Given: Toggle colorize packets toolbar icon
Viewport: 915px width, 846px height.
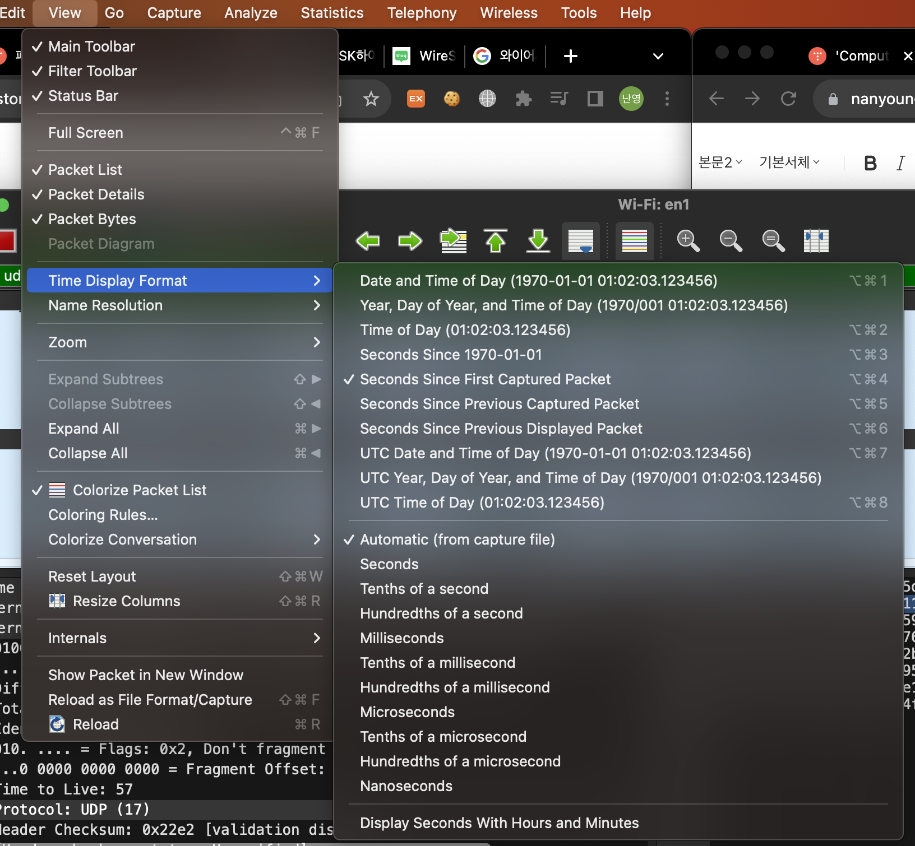Looking at the screenshot, I should pos(635,241).
